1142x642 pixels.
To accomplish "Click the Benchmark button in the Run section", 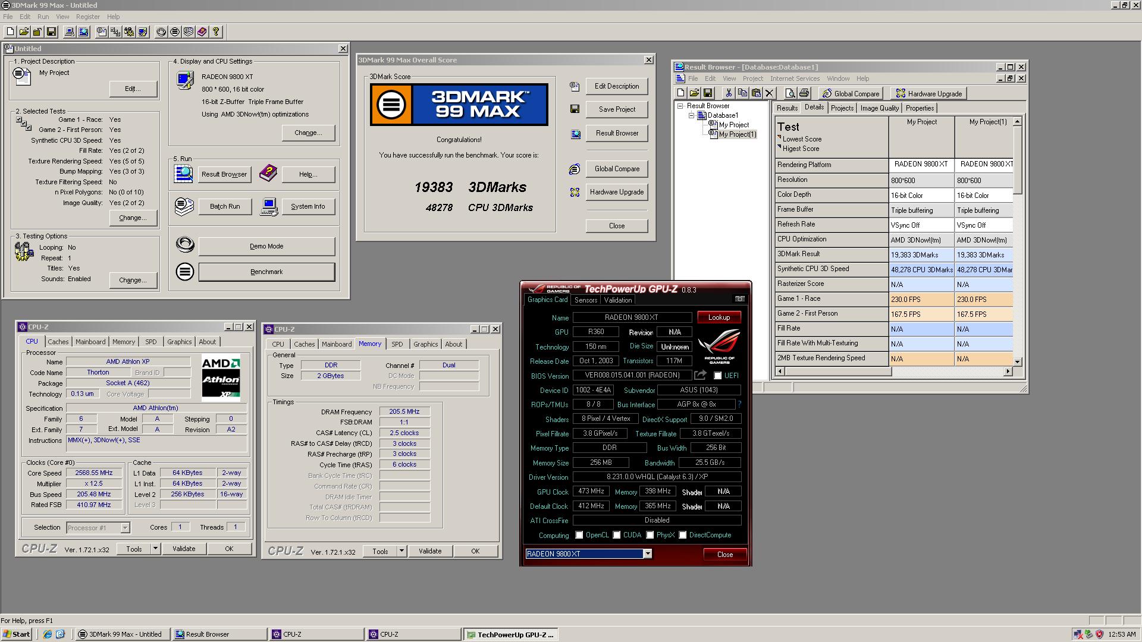I will [266, 272].
